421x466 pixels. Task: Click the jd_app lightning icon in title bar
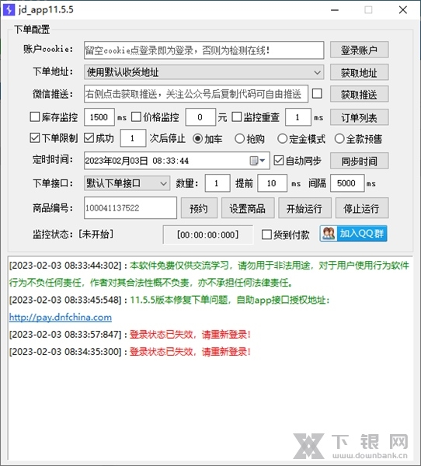pyautogui.click(x=9, y=9)
